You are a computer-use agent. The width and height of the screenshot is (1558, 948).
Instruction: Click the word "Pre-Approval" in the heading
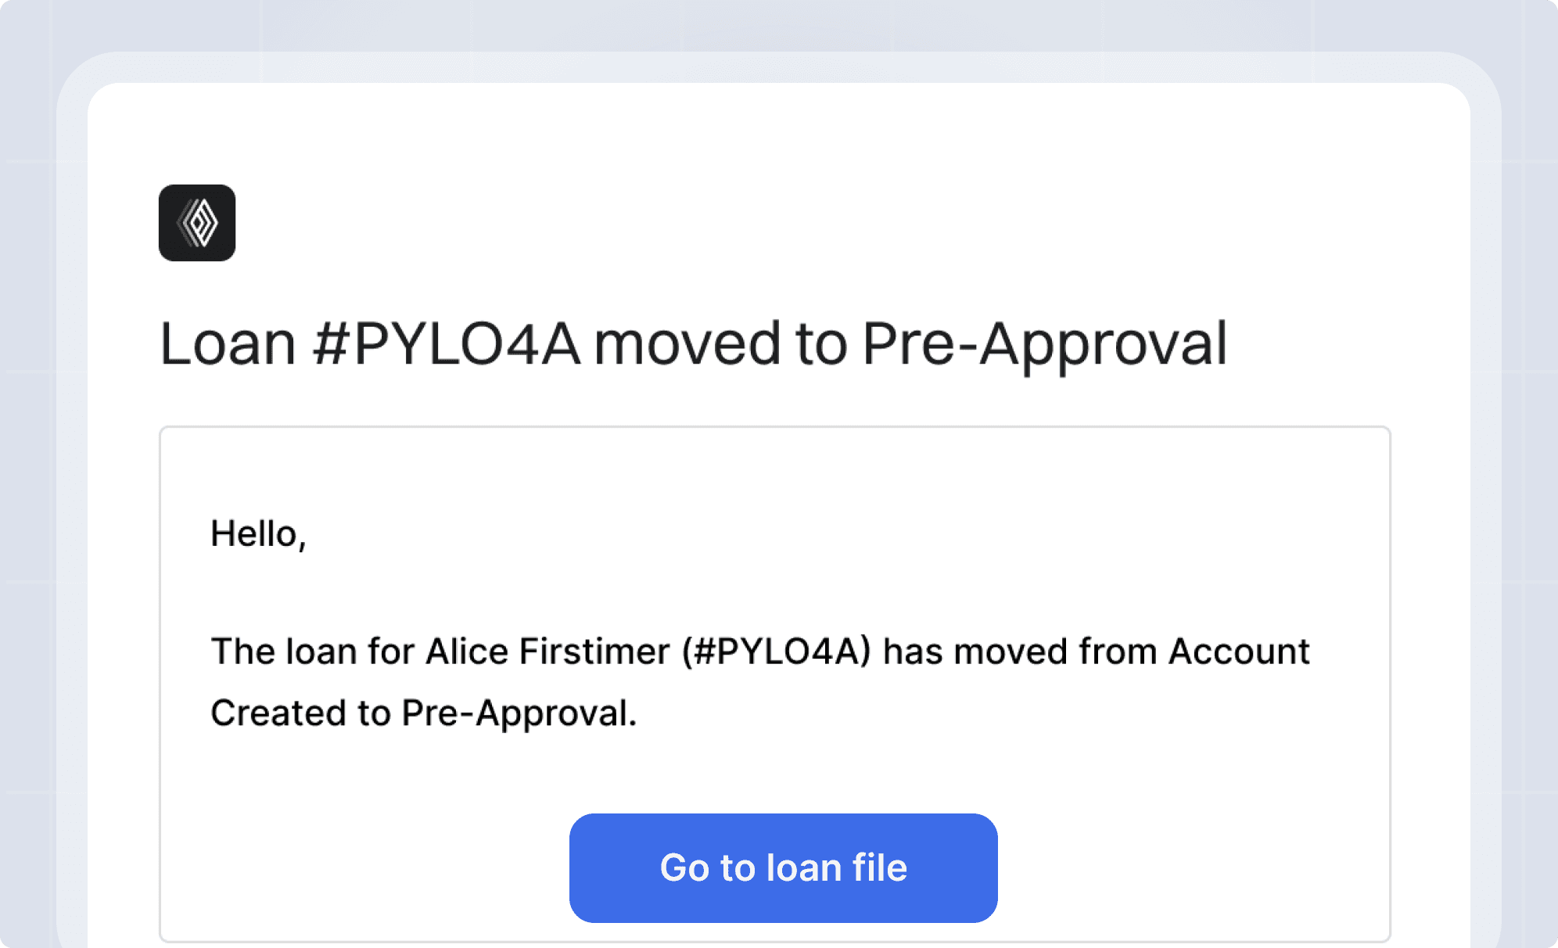tap(1044, 344)
